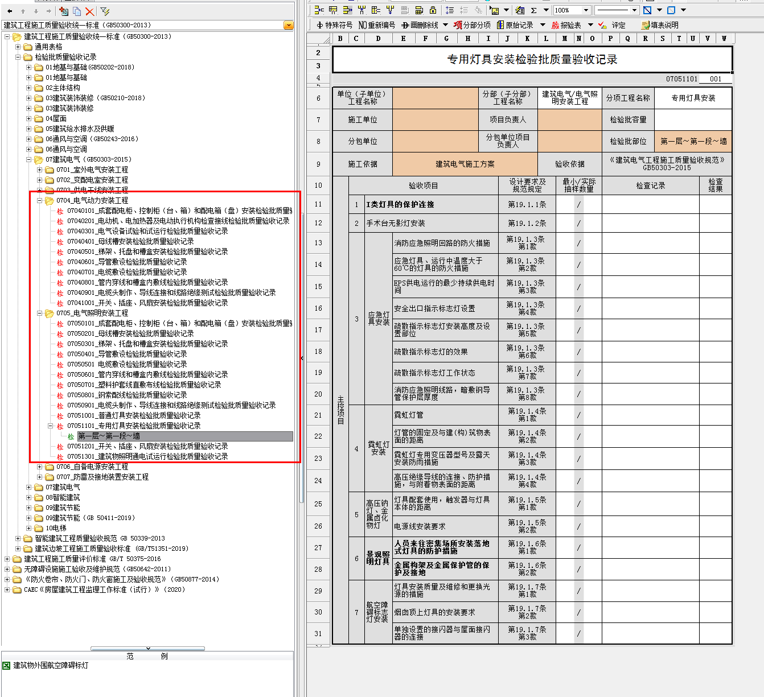Screen dimensions: 764x697
Task: Expand the 0706_自备电源安装工程 node
Action: 40,467
